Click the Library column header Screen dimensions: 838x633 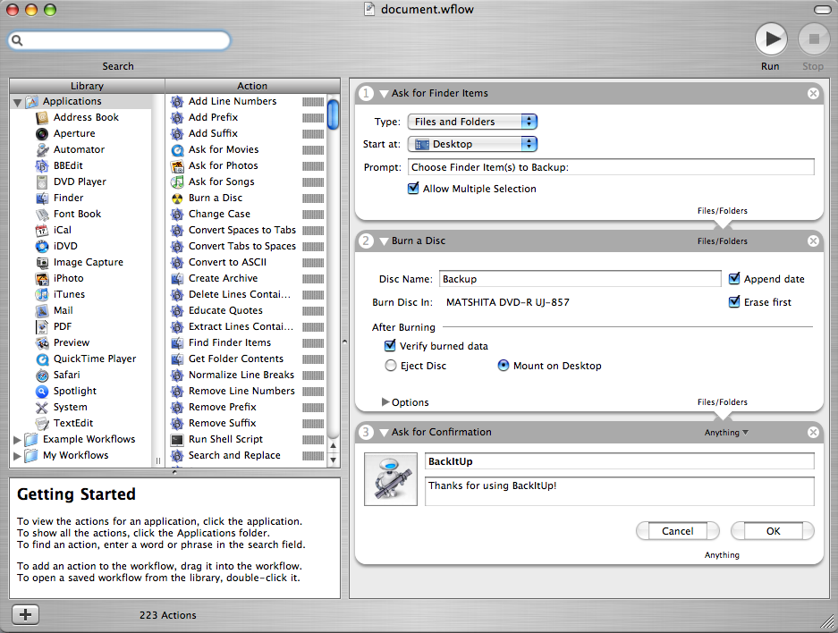point(87,86)
